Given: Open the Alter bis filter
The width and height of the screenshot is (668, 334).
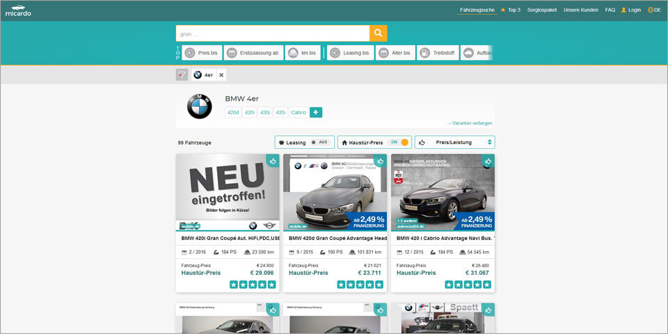Looking at the screenshot, I should click(x=395, y=53).
